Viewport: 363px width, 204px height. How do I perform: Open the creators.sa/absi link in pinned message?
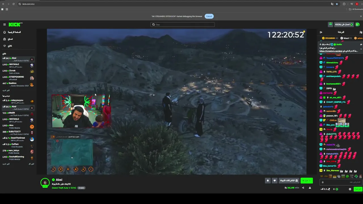point(331,51)
